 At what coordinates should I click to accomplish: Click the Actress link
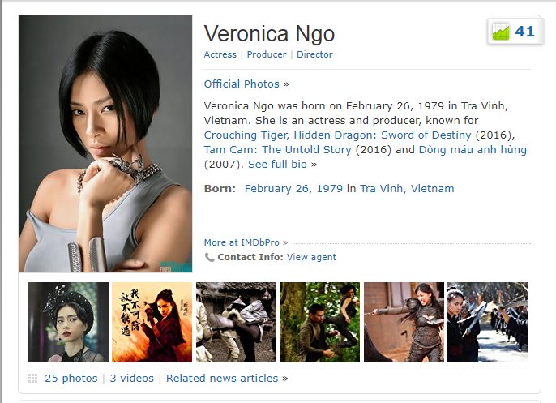coord(220,54)
